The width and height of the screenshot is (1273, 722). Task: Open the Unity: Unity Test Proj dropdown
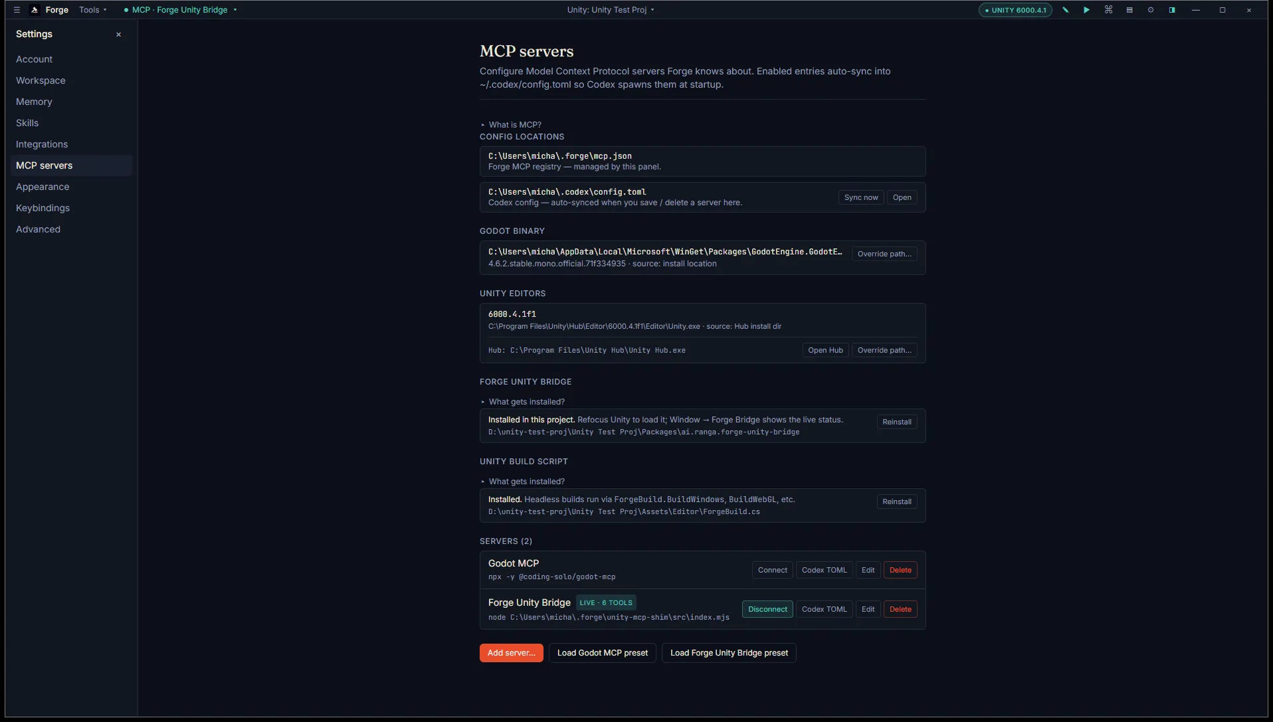pos(611,10)
